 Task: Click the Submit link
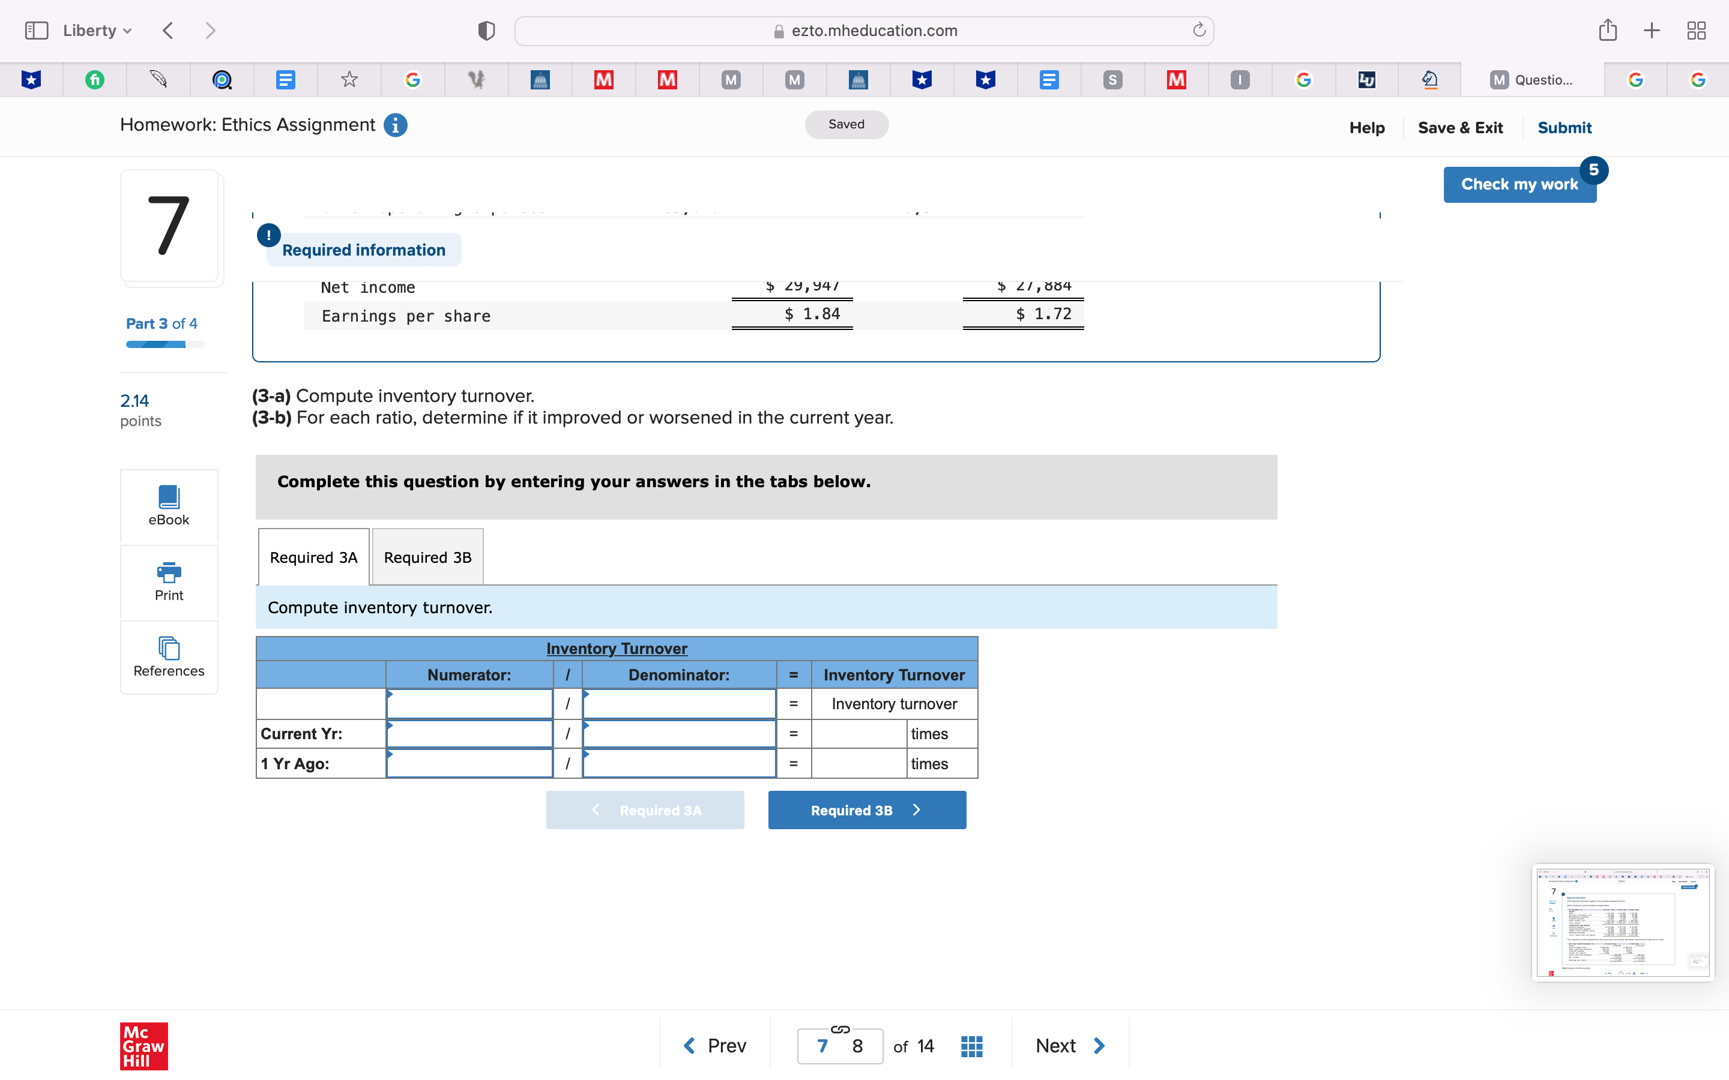[x=1564, y=128]
